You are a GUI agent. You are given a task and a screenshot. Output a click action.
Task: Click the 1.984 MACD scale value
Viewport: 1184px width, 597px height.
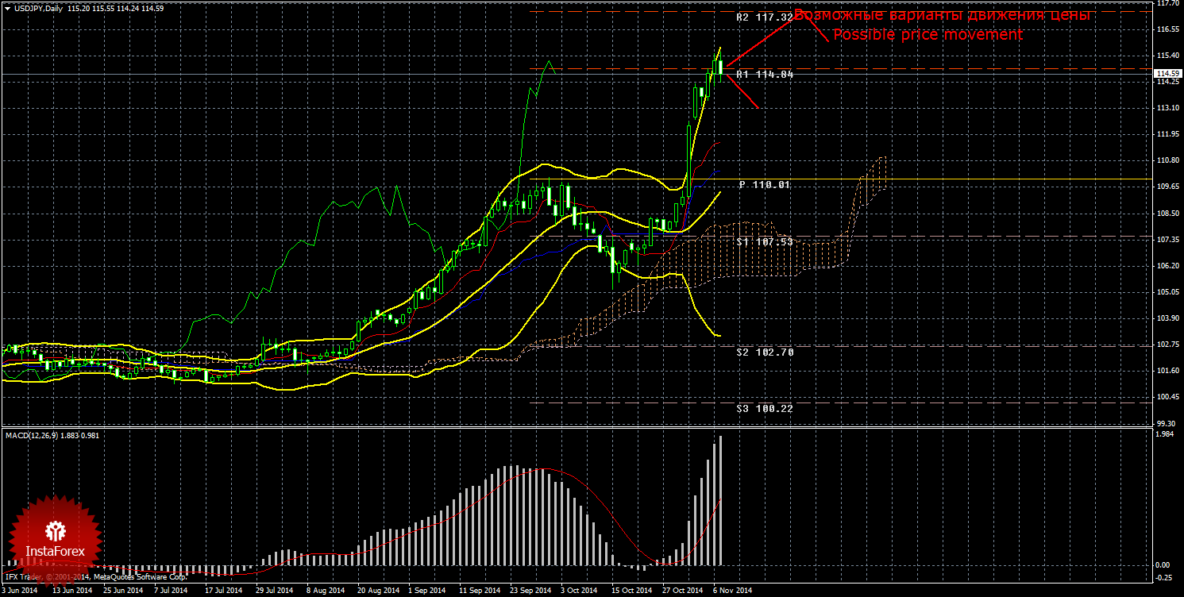[1165, 434]
